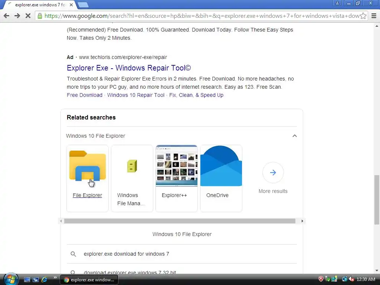Click the Free Download sitelink
The image size is (380, 285).
click(85, 95)
